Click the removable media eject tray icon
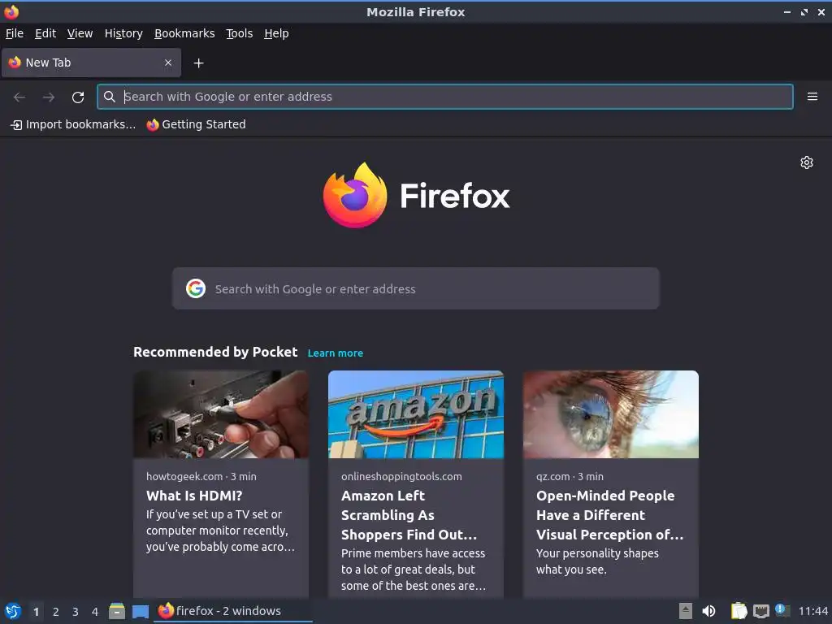 point(686,611)
